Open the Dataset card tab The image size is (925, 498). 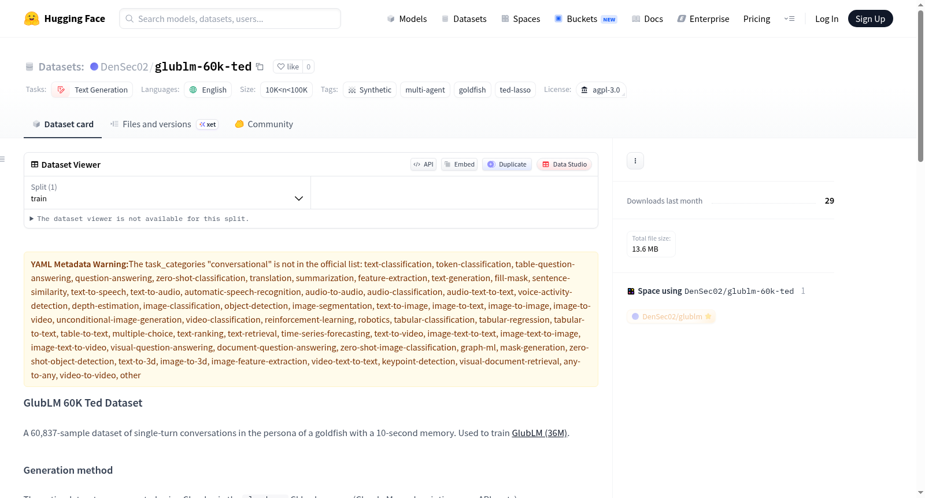click(x=62, y=124)
